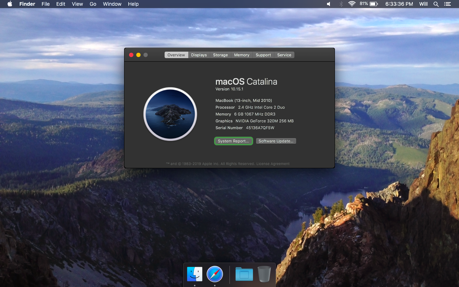Close the About This Mac window
Image resolution: width=459 pixels, height=287 pixels.
(131, 55)
